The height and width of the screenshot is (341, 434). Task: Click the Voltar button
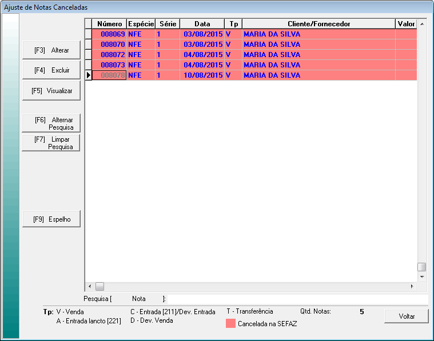coord(406,316)
